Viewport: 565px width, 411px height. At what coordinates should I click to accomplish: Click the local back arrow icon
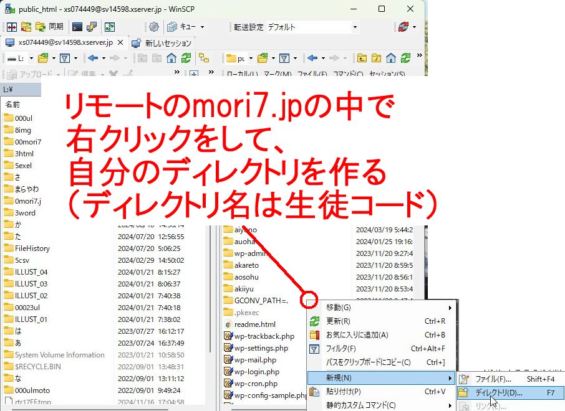tap(93, 58)
